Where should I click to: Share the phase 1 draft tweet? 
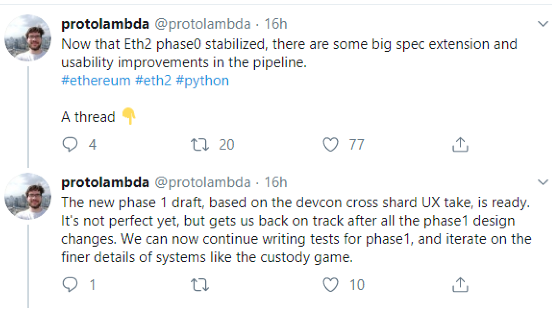pos(460,285)
